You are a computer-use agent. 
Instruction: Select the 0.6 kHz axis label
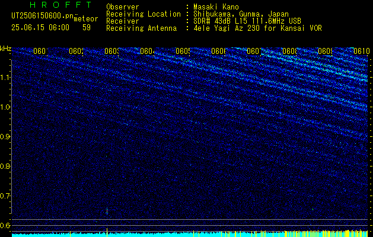pos(5,225)
